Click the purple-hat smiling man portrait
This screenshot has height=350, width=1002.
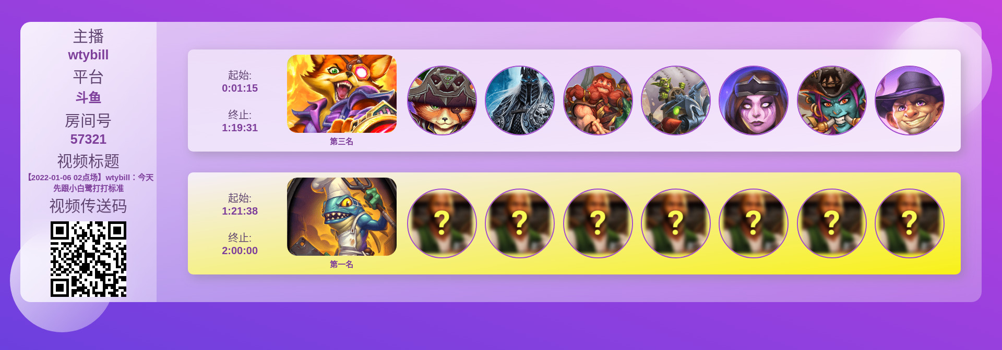click(x=910, y=101)
